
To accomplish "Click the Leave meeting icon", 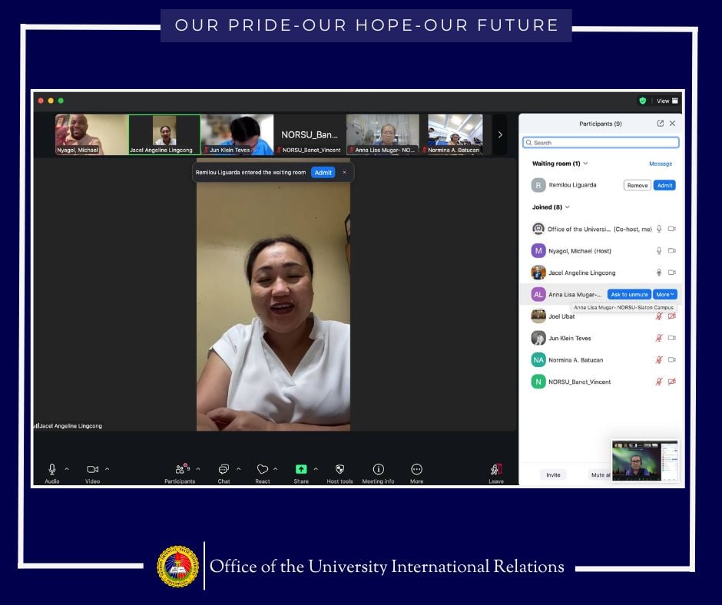I will 496,469.
